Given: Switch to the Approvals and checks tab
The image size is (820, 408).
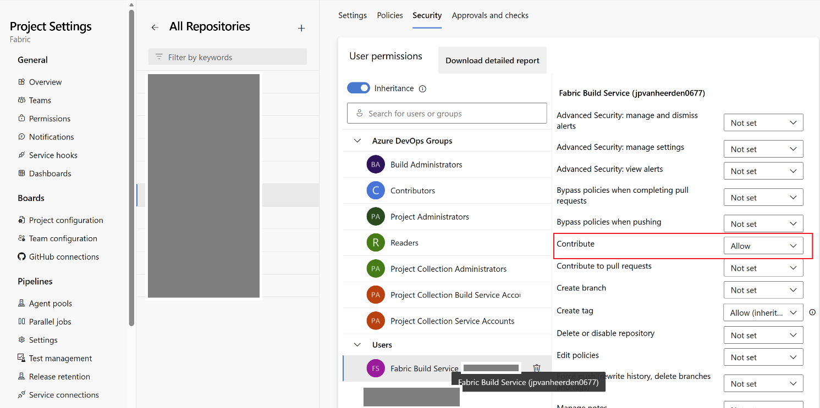Looking at the screenshot, I should 490,15.
